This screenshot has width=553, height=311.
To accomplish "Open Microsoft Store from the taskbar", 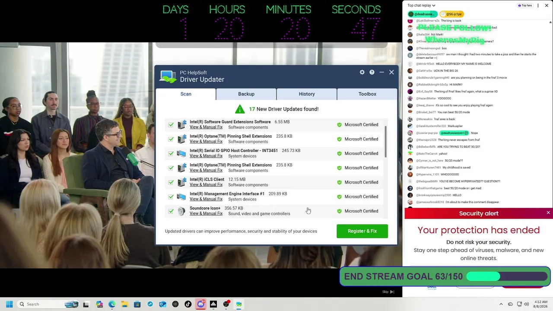I will (x=137, y=304).
